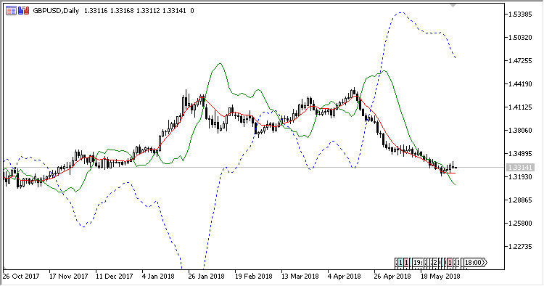
Task: Click the 4 Apr 2018 date label
Action: click(x=344, y=277)
